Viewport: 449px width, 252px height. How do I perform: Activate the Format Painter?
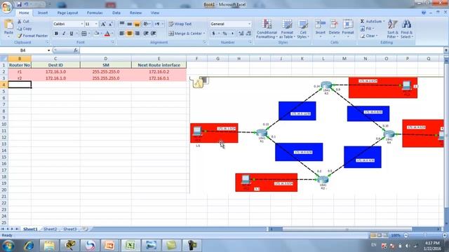(32, 36)
